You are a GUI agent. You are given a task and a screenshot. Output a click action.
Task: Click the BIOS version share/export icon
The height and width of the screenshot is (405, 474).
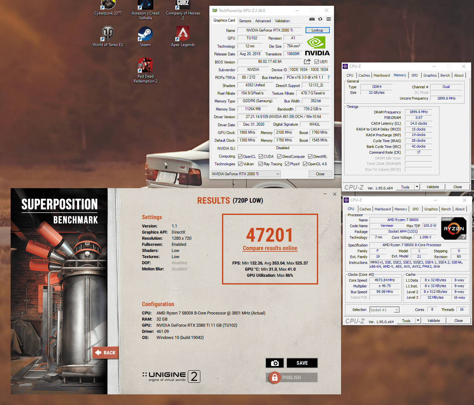(x=307, y=62)
